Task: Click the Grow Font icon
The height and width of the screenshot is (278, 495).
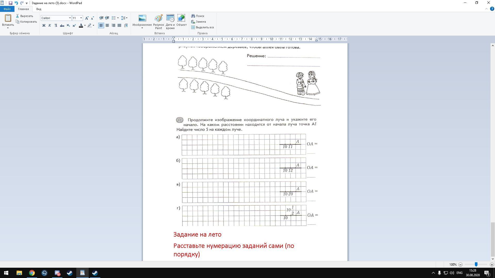Action: [87, 18]
